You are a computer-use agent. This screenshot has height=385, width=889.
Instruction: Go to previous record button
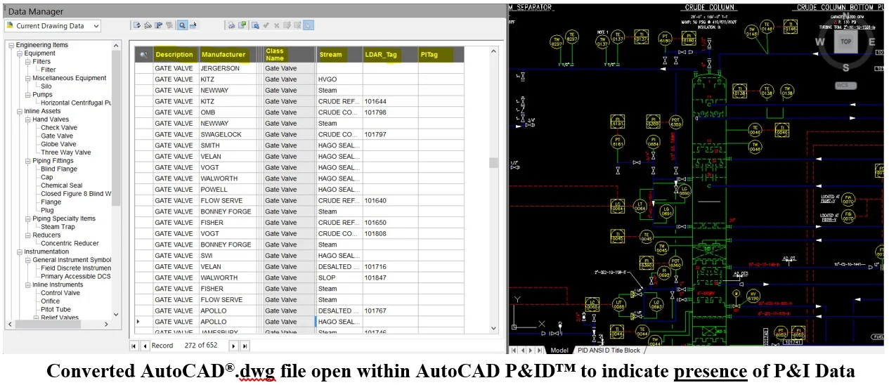[145, 346]
